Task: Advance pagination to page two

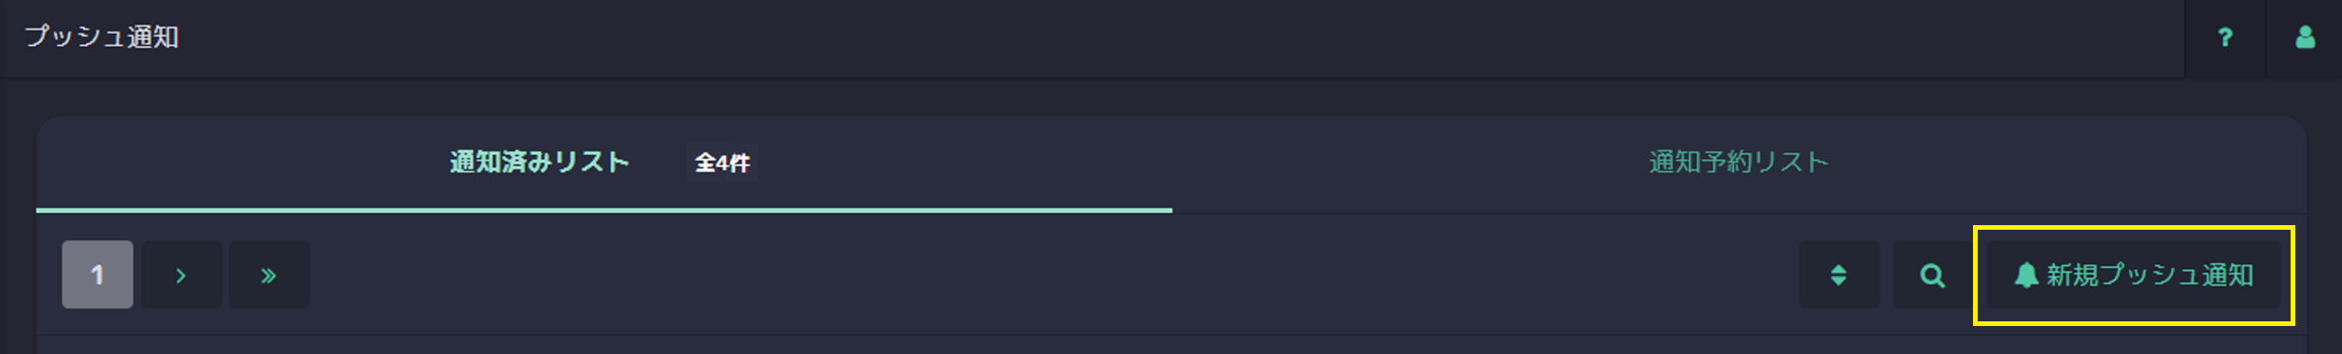Action: pyautogui.click(x=181, y=276)
